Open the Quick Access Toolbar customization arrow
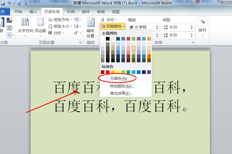Viewport: 232px width, 154px height. tap(26, 4)
